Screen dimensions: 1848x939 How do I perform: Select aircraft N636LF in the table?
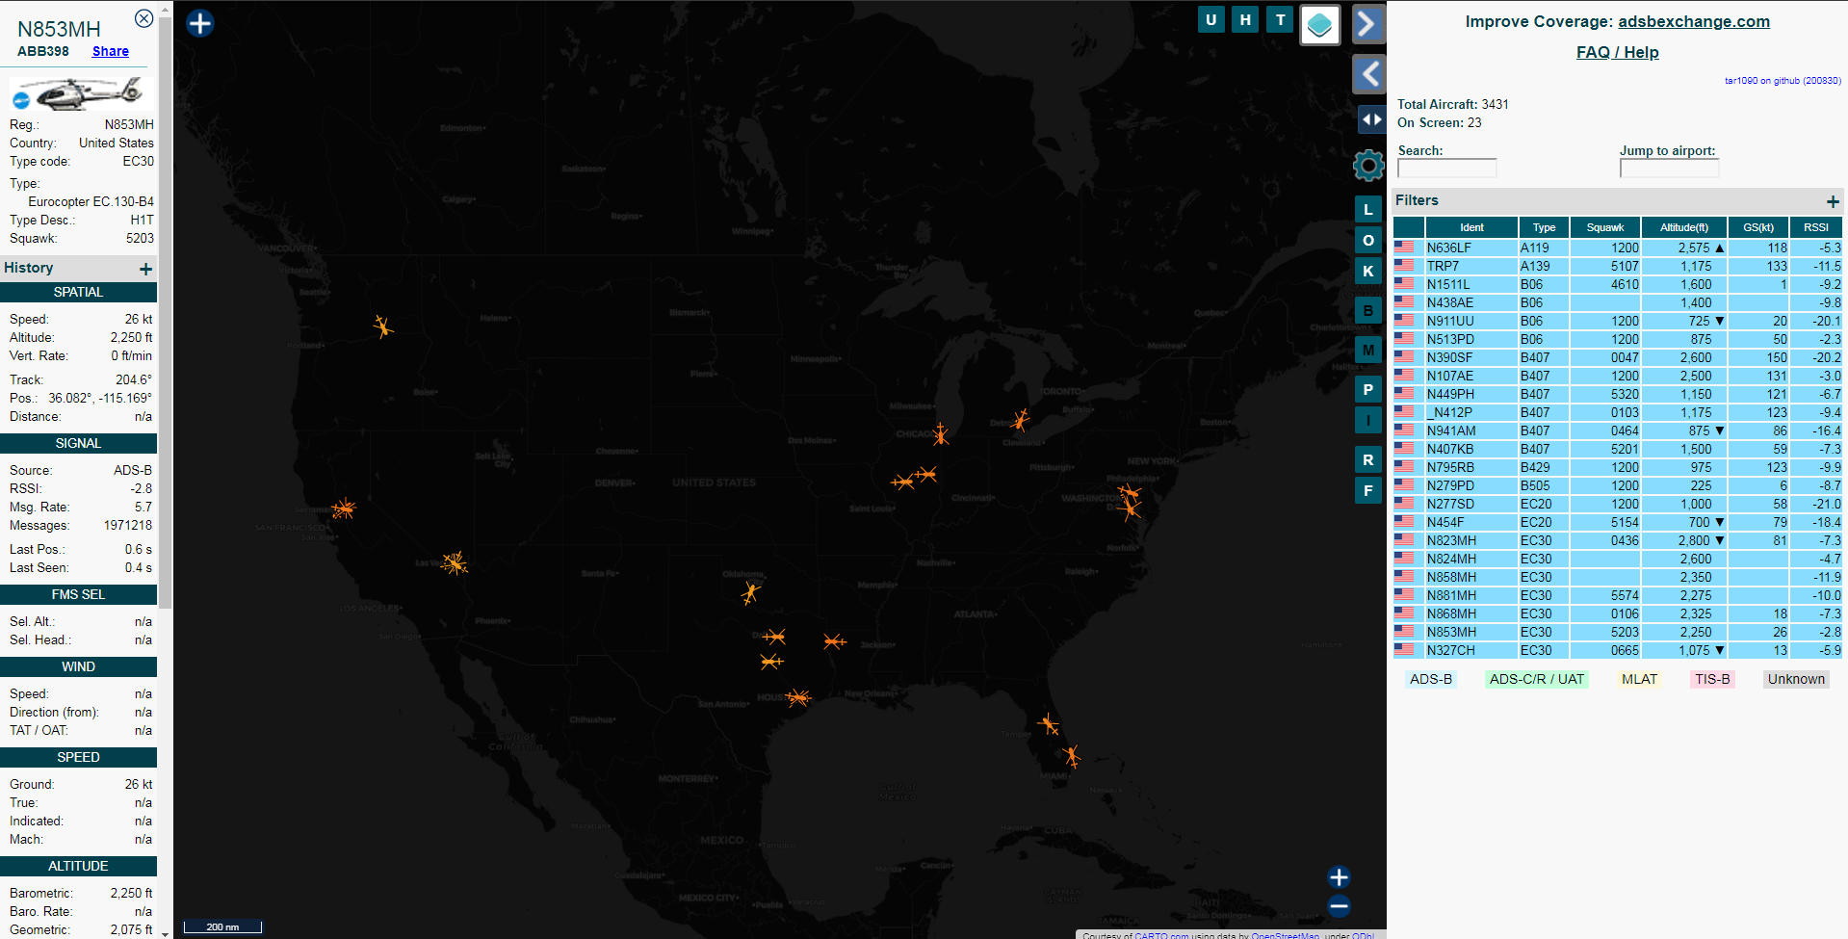[x=1618, y=248]
